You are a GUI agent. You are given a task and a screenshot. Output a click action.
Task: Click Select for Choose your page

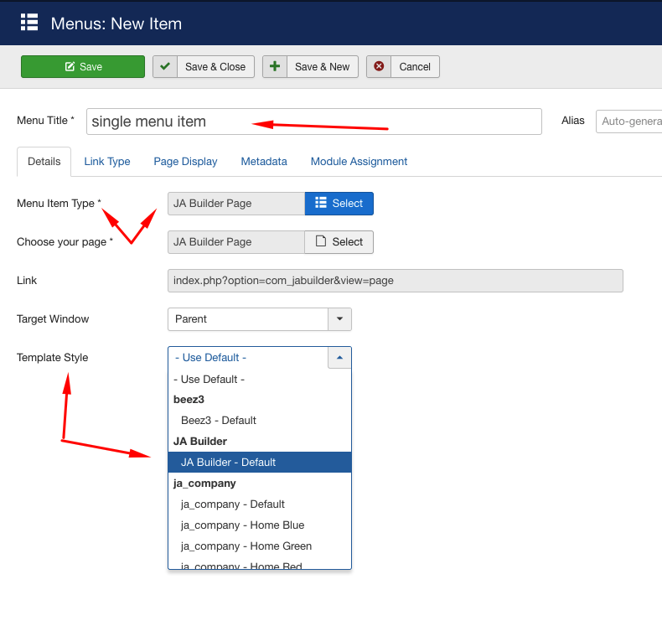[339, 242]
